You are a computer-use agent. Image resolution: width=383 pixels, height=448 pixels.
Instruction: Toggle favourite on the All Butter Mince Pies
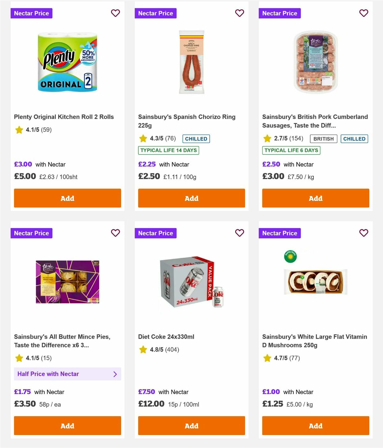click(115, 233)
